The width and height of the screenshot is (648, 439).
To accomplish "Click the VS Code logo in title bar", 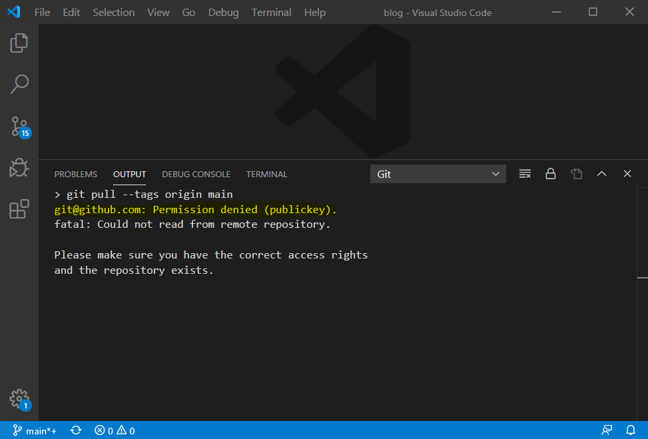I will (x=13, y=12).
